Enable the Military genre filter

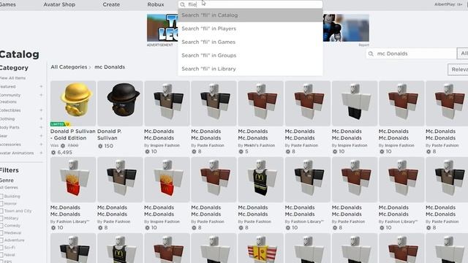click(1, 218)
